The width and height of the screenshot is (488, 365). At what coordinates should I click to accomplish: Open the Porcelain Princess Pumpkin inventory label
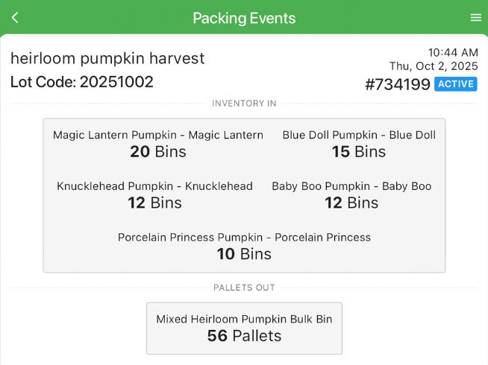[244, 238]
